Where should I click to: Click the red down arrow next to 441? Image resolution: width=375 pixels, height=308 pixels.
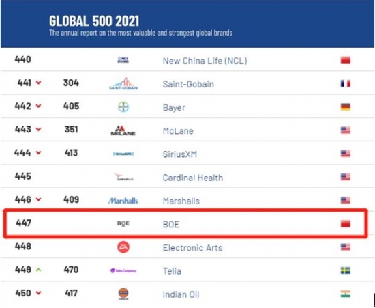[38, 83]
